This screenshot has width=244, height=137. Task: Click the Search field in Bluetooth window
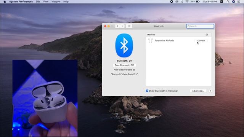coord(200,26)
